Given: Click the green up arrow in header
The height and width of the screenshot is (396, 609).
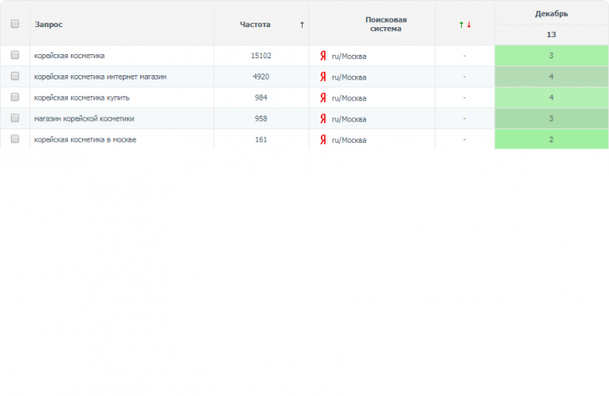Looking at the screenshot, I should tap(461, 24).
